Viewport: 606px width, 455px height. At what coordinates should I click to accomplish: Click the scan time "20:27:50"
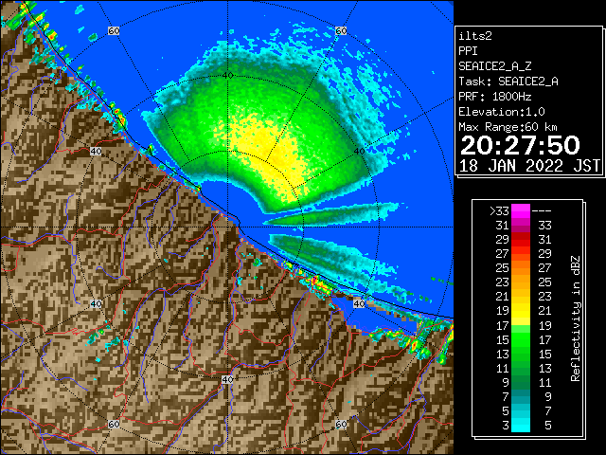[520, 145]
